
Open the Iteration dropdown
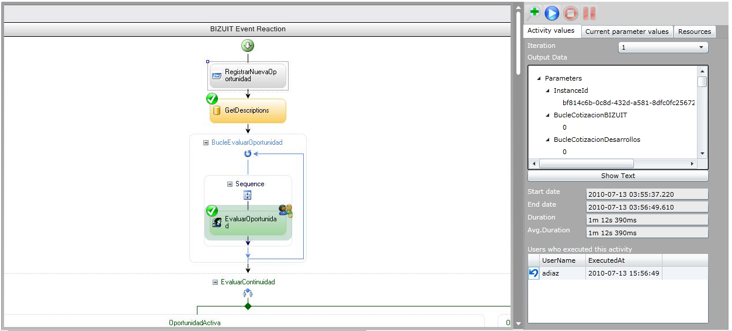click(x=663, y=47)
